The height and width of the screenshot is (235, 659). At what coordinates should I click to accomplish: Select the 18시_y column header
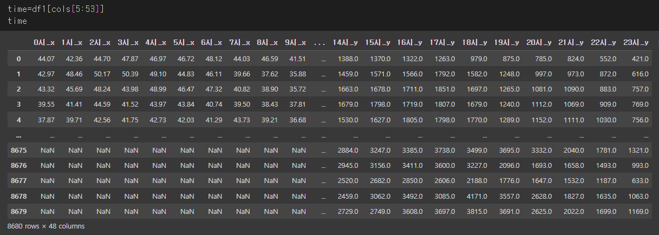(x=474, y=42)
